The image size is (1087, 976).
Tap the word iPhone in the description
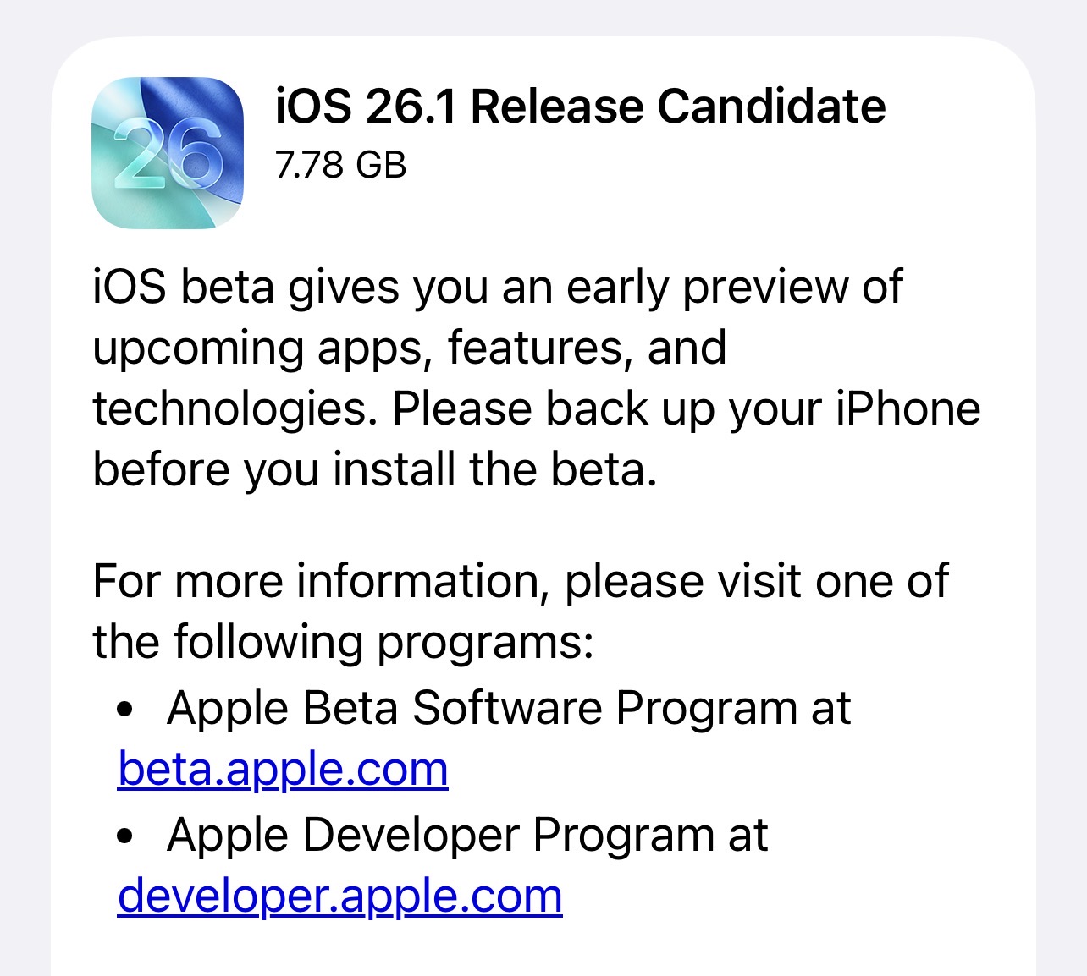pyautogui.click(x=908, y=409)
